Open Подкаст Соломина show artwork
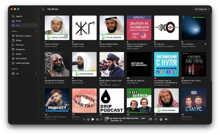This screenshot has height=135, width=220. (57, 100)
